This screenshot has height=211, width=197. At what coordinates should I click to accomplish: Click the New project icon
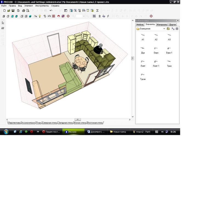click(4, 11)
